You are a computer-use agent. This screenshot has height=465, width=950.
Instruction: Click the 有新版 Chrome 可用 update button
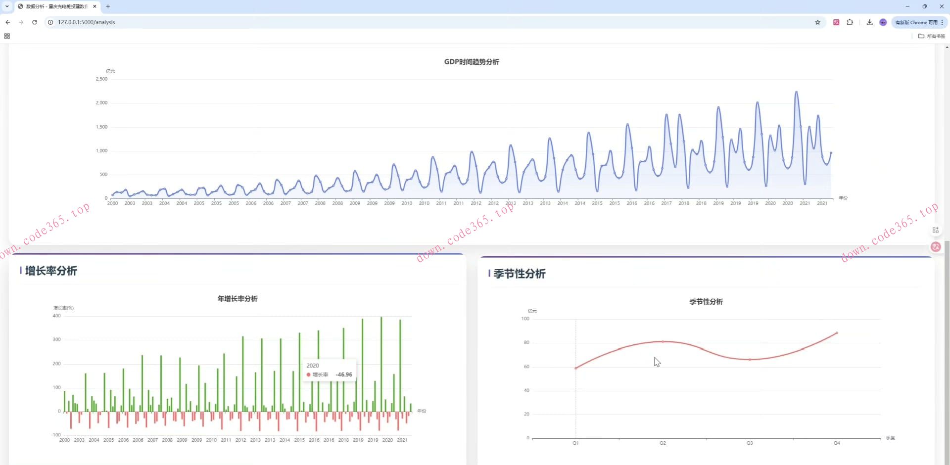[915, 22]
